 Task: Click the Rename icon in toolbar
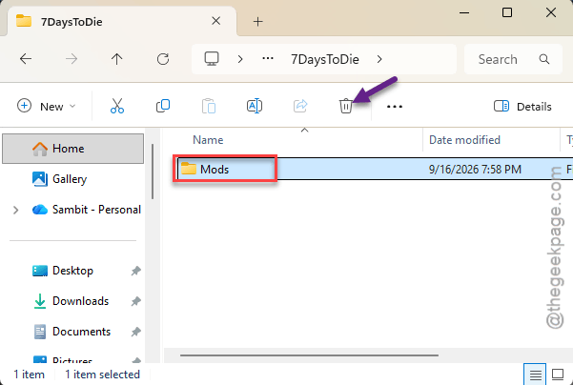pyautogui.click(x=255, y=106)
